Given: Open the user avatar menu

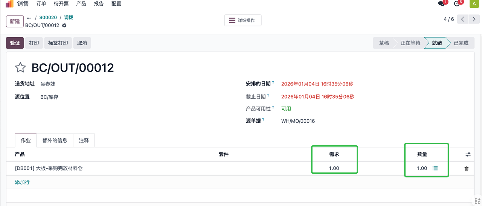Looking at the screenshot, I should 474,4.
